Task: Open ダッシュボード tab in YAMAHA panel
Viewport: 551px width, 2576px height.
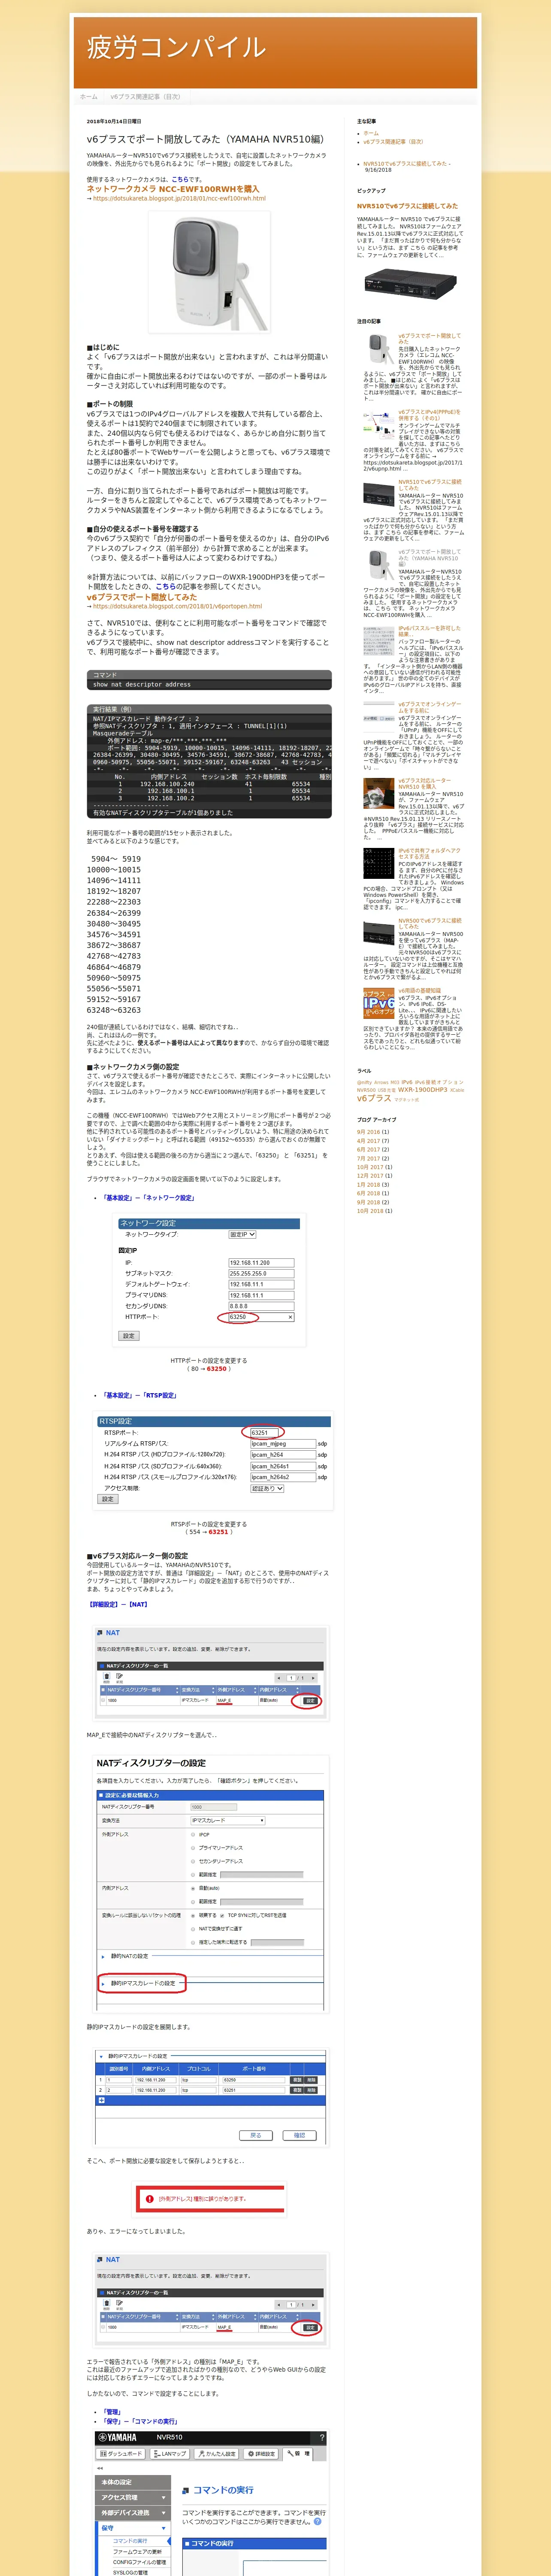Action: pos(121,2453)
